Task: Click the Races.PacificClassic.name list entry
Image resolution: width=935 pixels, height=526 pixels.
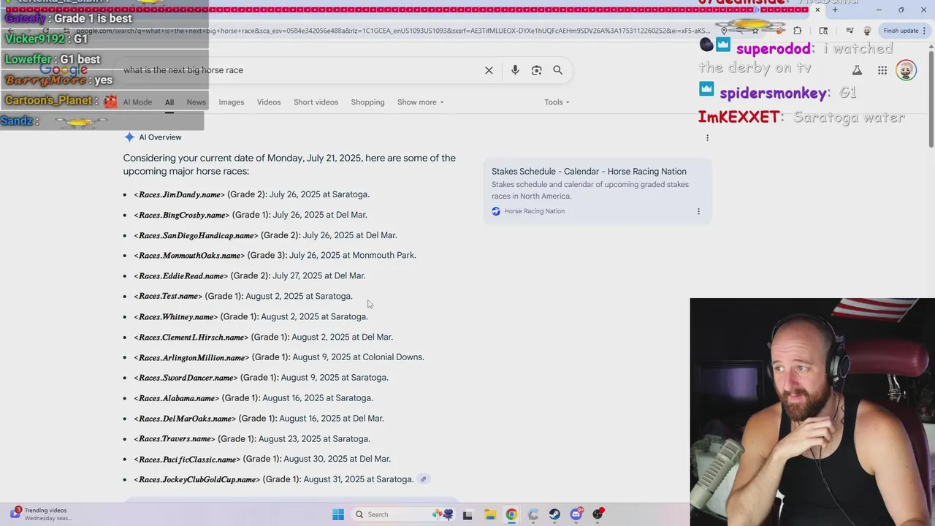Action: [x=262, y=459]
